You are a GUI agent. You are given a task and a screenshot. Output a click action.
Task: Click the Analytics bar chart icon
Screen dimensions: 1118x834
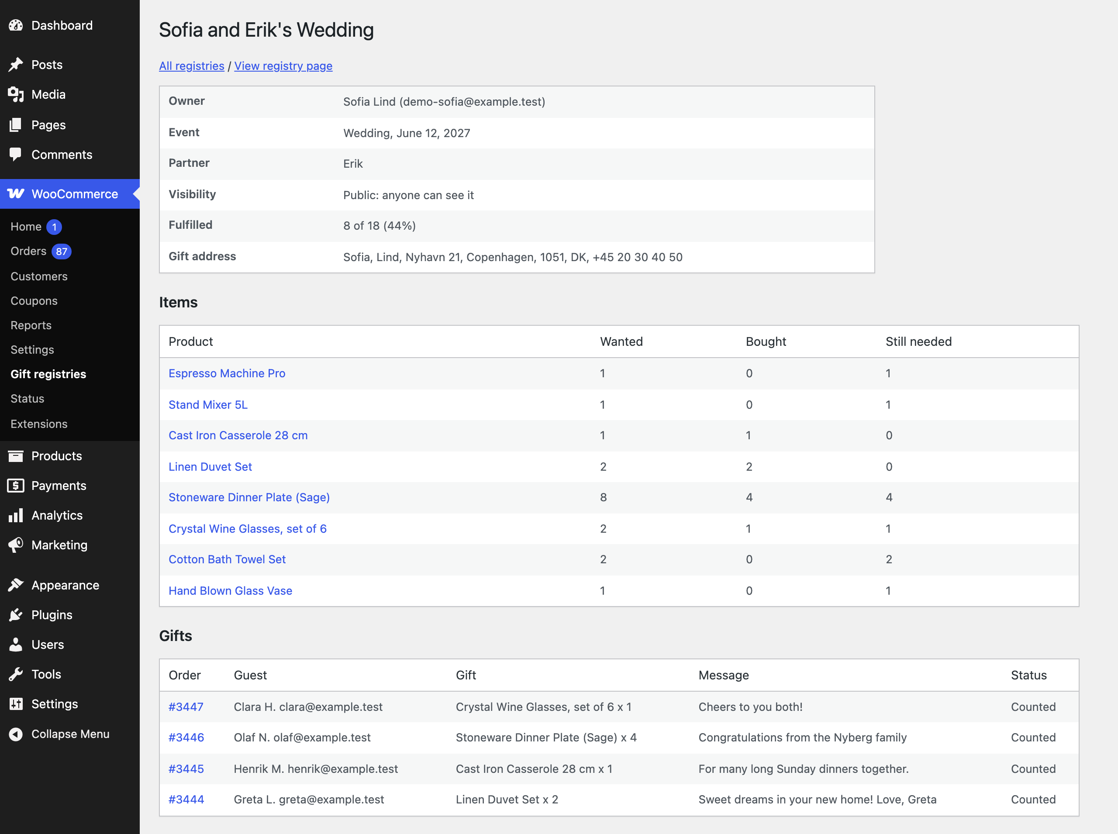[16, 515]
